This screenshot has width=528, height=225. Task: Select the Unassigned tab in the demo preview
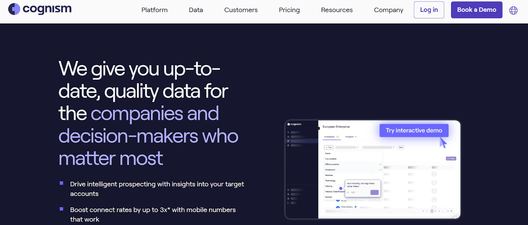click(331, 137)
